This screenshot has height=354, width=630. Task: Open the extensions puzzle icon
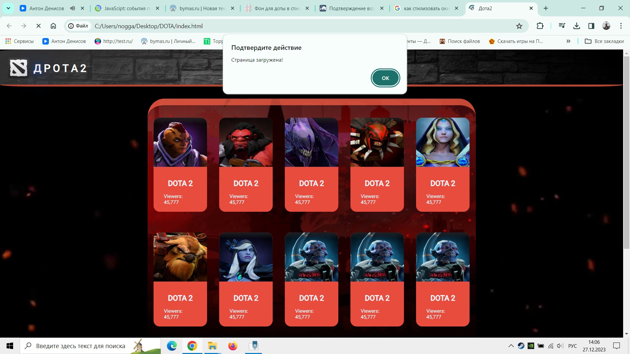pos(540,26)
